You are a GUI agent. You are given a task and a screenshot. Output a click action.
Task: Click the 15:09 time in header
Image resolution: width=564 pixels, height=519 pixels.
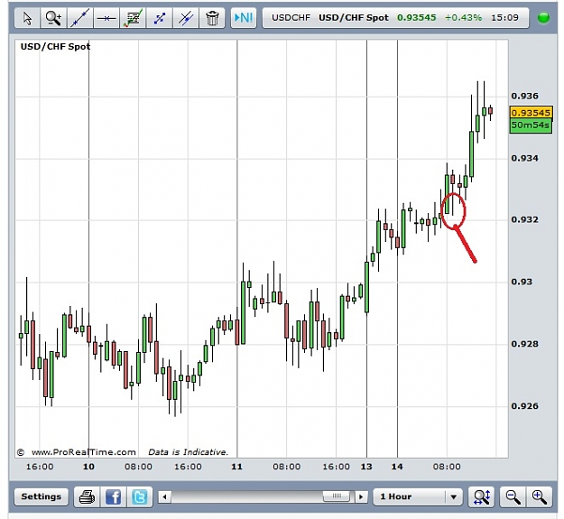point(504,18)
